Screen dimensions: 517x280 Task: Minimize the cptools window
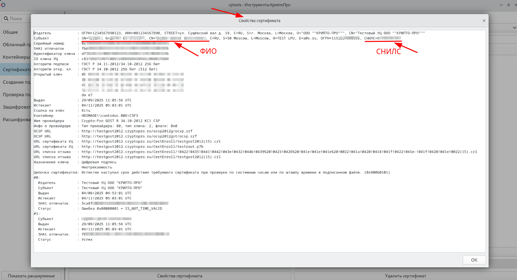tap(501, 5)
